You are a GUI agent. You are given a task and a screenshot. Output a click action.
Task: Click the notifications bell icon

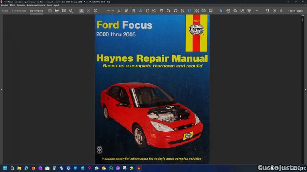pos(281,11)
